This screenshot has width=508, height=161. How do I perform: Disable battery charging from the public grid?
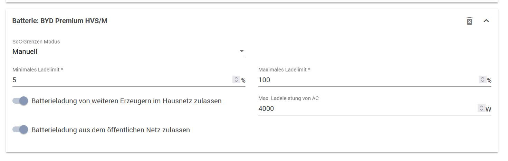(20, 130)
